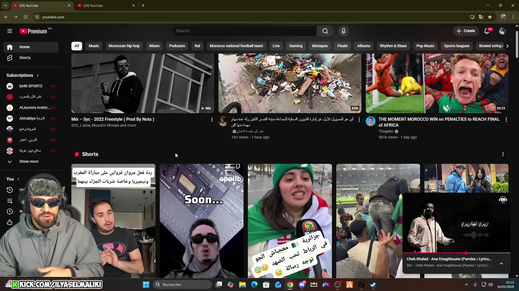Select the Raï filter chip
519x291 pixels.
197,46
